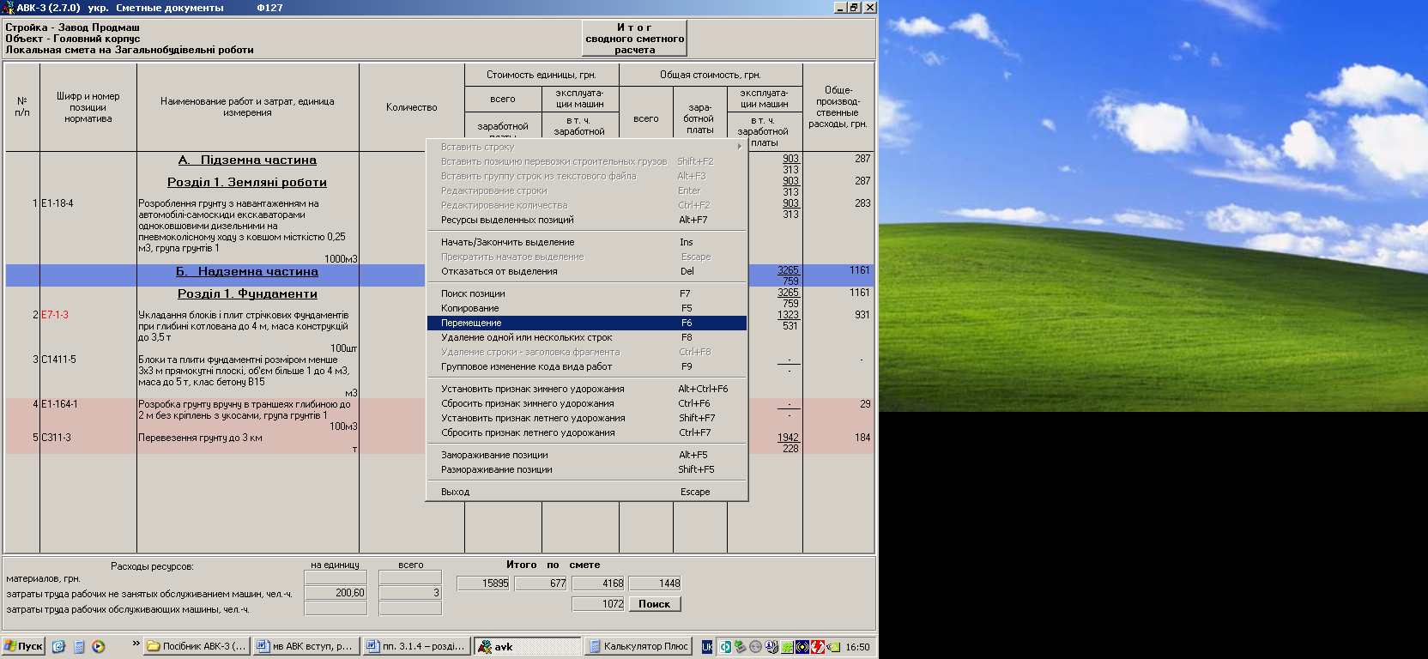
Task: Click the Итог сводного сметного расчета button
Action: [x=634, y=39]
